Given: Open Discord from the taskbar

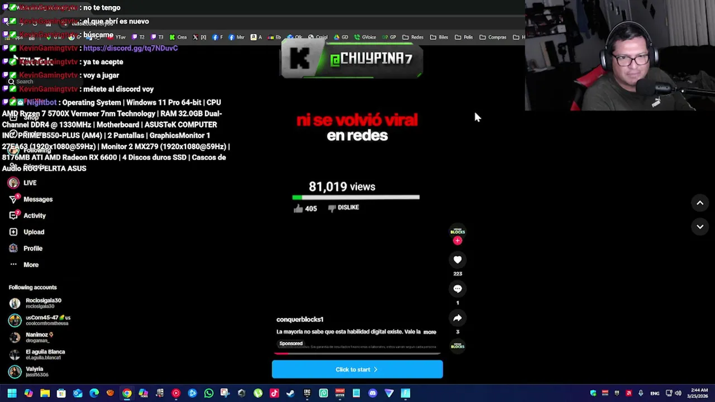Looking at the screenshot, I should click(x=373, y=393).
